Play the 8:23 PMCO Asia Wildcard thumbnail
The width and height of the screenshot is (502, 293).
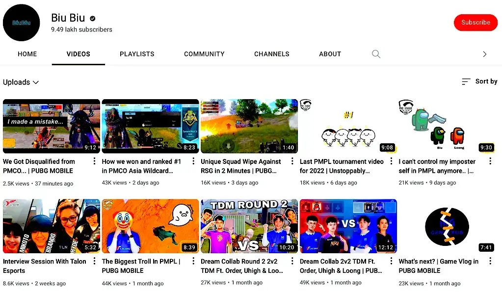click(x=151, y=126)
